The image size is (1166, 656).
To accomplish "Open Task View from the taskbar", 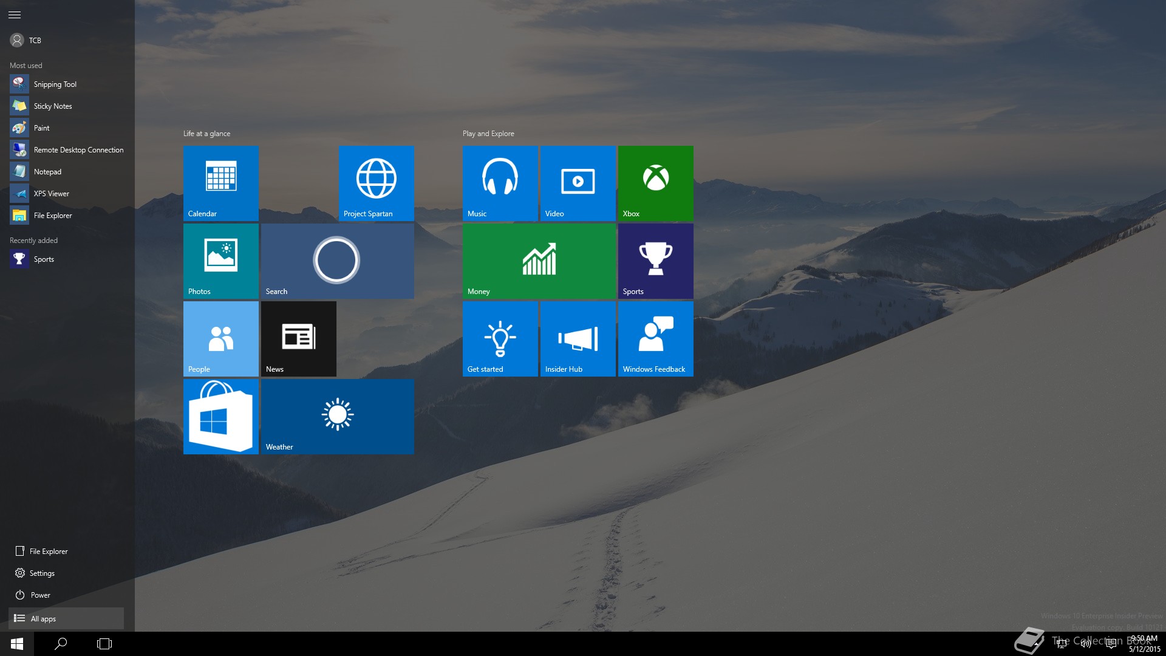I will click(x=104, y=644).
